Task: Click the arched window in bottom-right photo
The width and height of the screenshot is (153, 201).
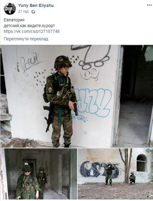Action: click(x=142, y=163)
